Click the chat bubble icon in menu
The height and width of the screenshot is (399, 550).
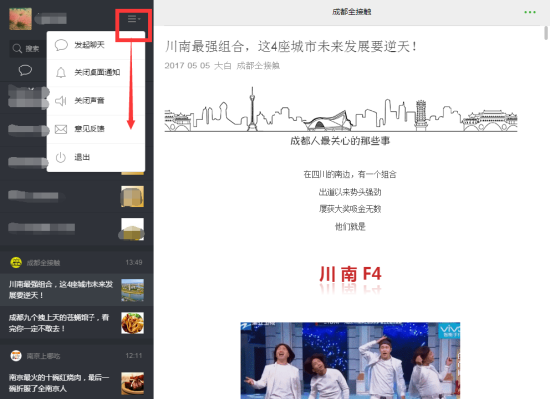tap(61, 45)
